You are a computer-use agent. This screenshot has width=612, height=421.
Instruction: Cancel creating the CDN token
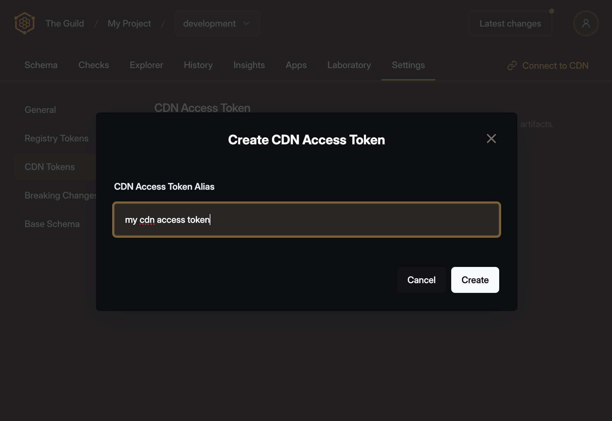pos(421,280)
